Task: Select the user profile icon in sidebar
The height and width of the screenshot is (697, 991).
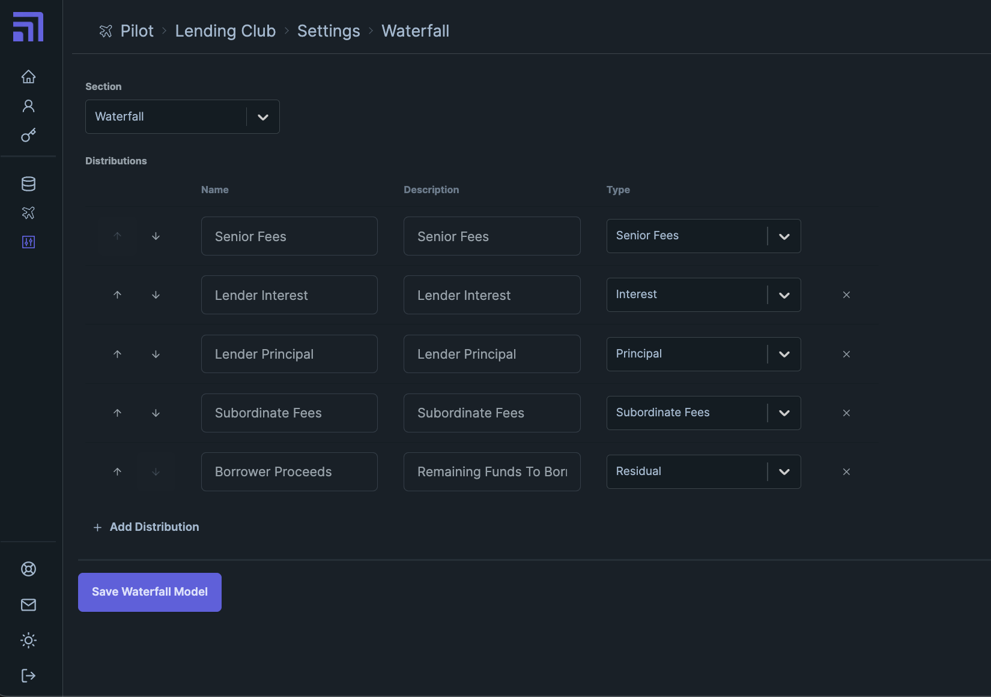Action: 28,106
